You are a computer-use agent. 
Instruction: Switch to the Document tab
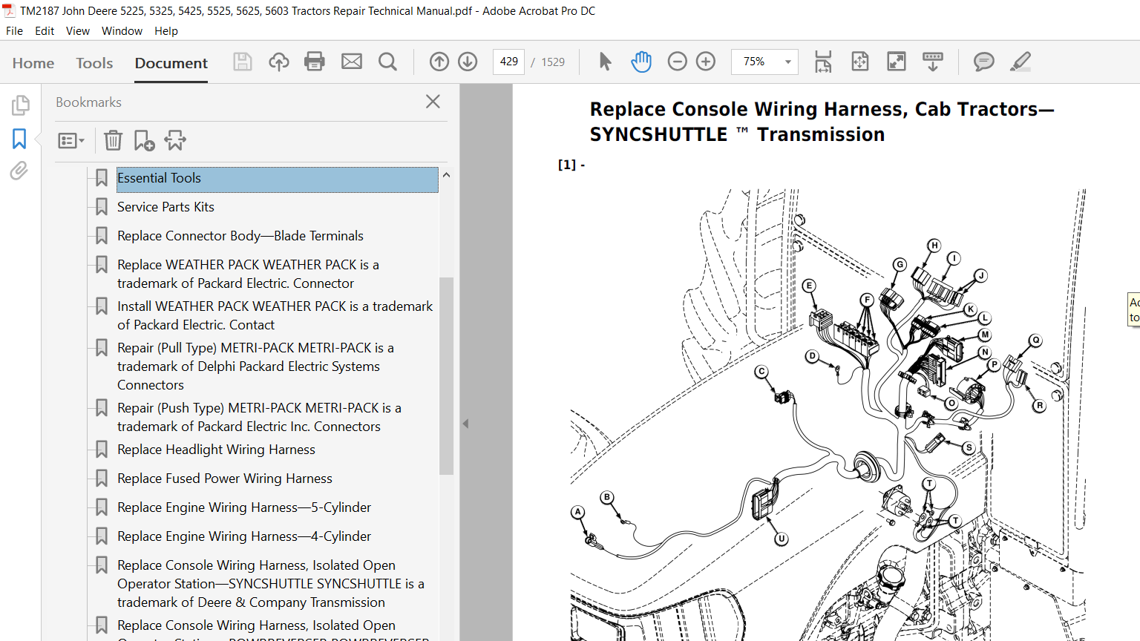coord(171,63)
